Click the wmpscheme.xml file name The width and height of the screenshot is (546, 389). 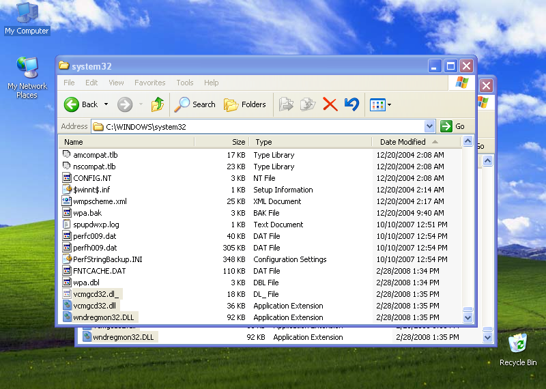[x=100, y=201]
